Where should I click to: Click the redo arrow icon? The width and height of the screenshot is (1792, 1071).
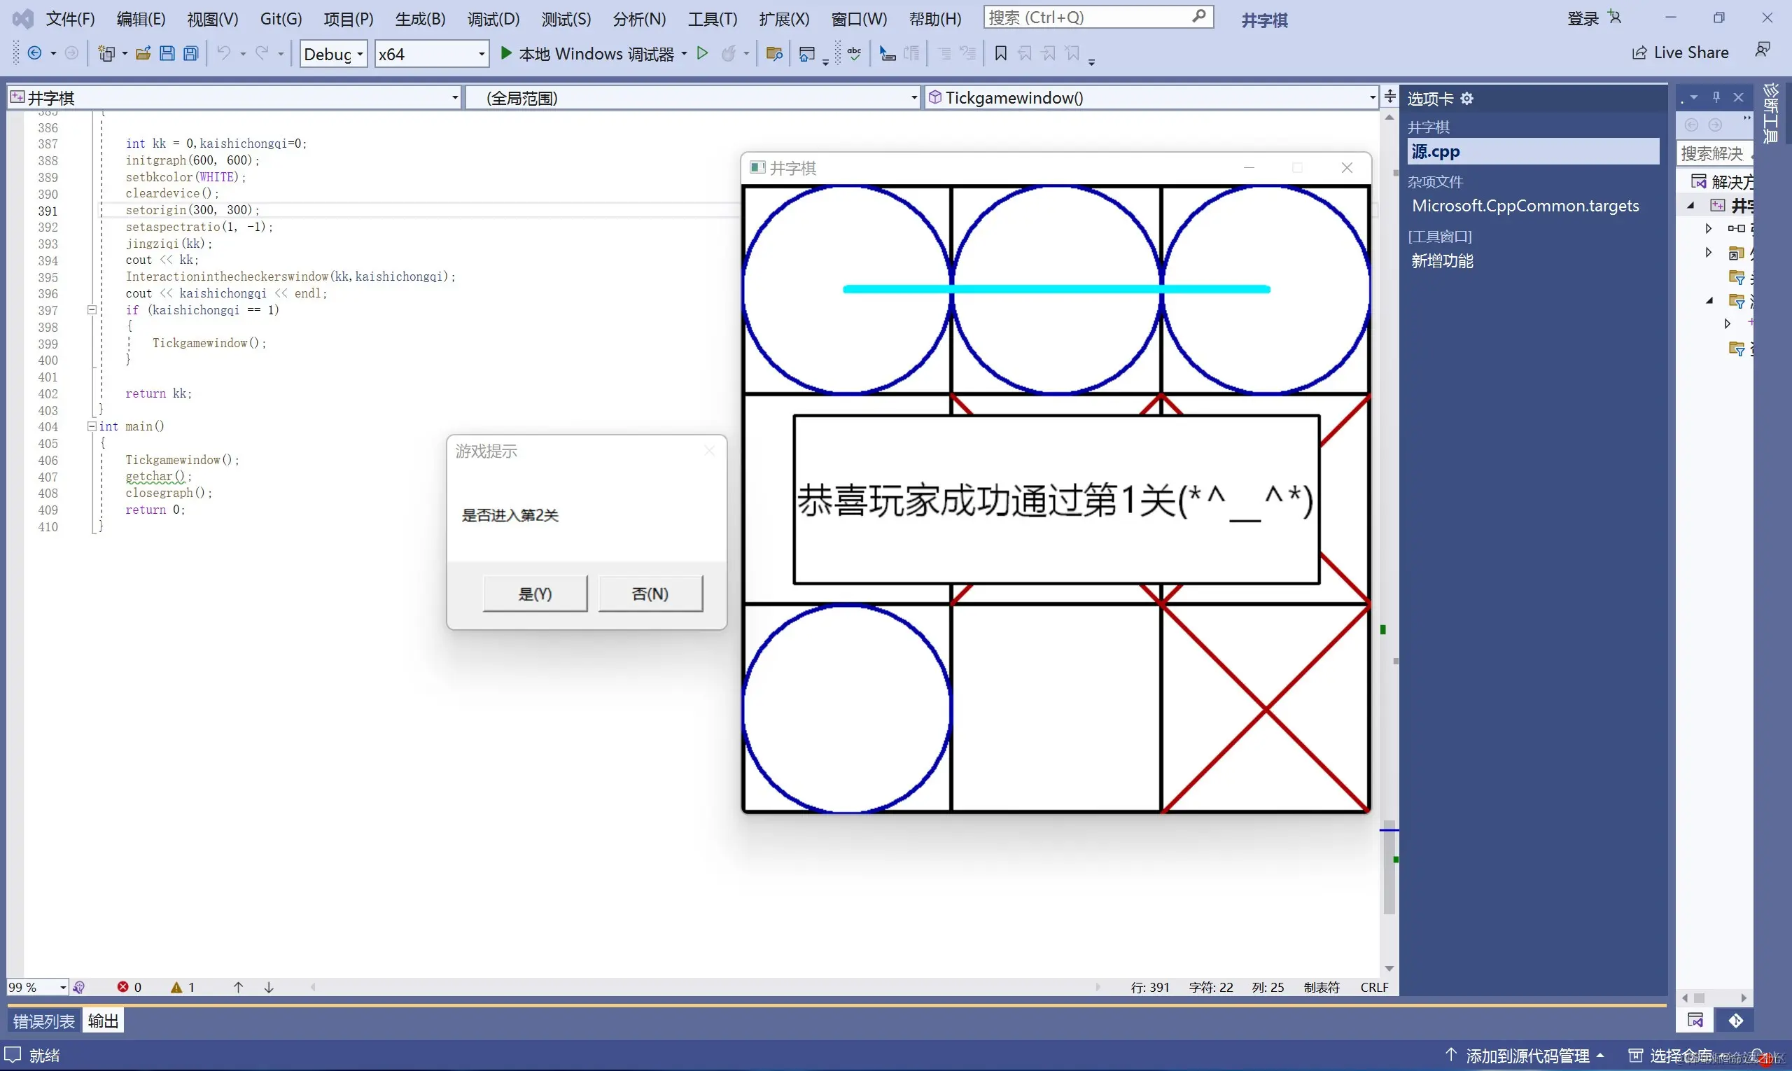point(262,53)
